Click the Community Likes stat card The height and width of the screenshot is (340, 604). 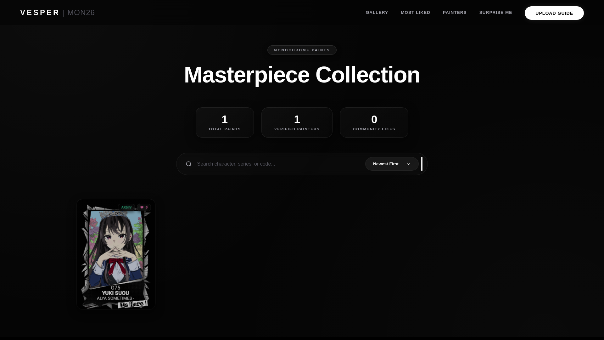(x=374, y=122)
